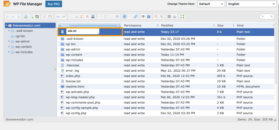Viewport: 279px width, 130px height.
Task: Click the ads.txt filename rename field
Action: 83,31
